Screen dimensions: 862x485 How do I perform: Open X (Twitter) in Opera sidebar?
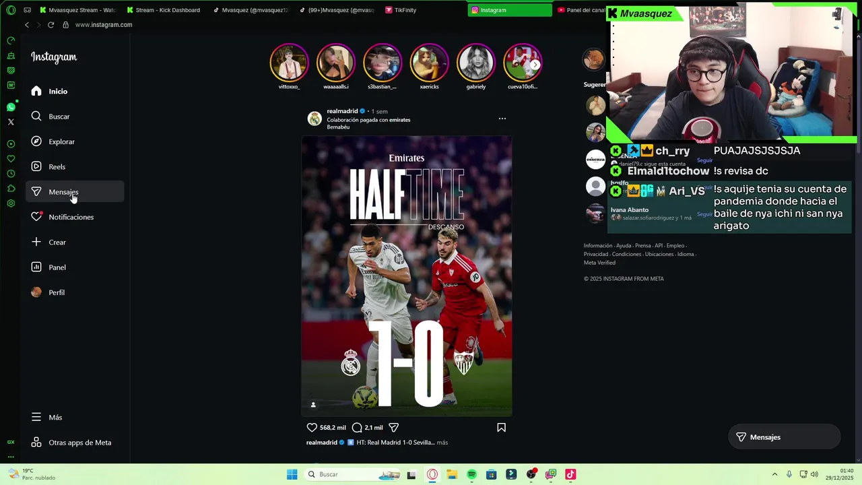[x=11, y=122]
